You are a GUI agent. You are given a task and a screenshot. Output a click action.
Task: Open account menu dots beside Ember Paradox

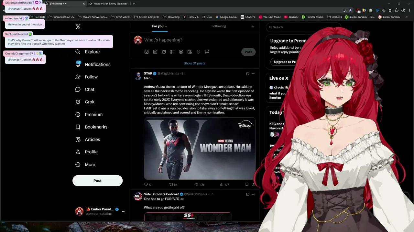tap(124, 211)
